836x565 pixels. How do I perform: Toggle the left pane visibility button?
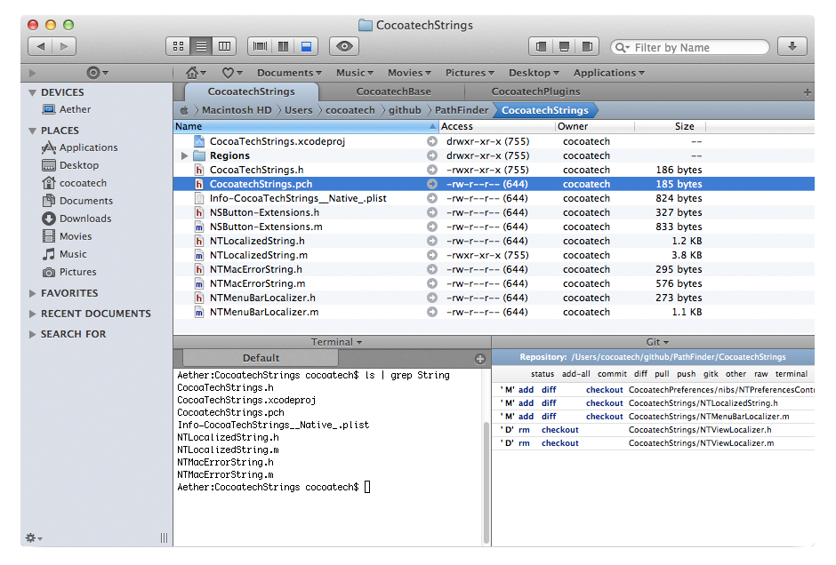coord(541,46)
